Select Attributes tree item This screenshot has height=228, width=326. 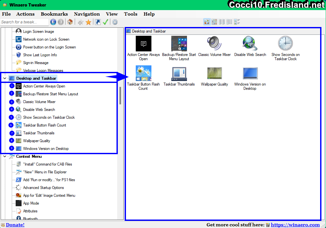pyautogui.click(x=30, y=211)
